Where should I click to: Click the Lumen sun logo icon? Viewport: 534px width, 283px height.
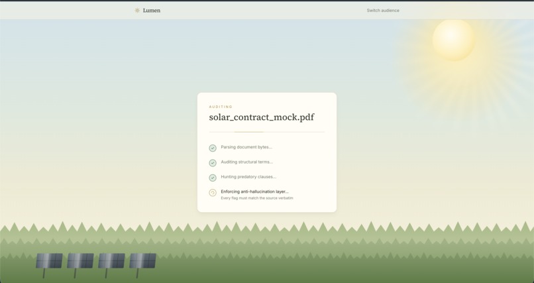[x=137, y=11]
